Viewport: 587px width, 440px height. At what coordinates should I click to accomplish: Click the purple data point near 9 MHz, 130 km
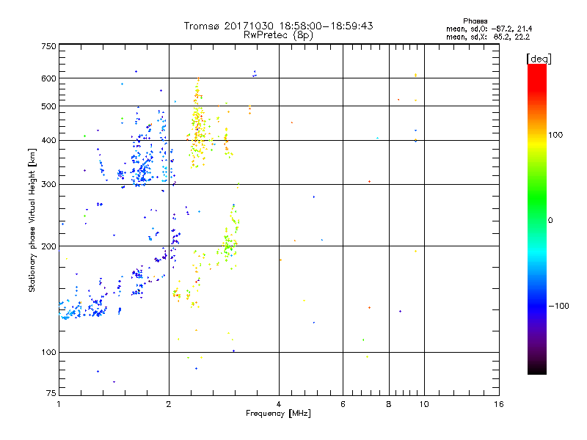[x=400, y=311]
